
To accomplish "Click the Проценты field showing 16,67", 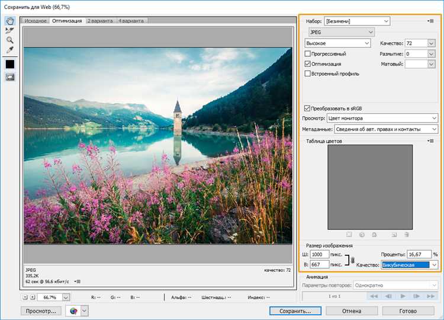I will point(419,254).
